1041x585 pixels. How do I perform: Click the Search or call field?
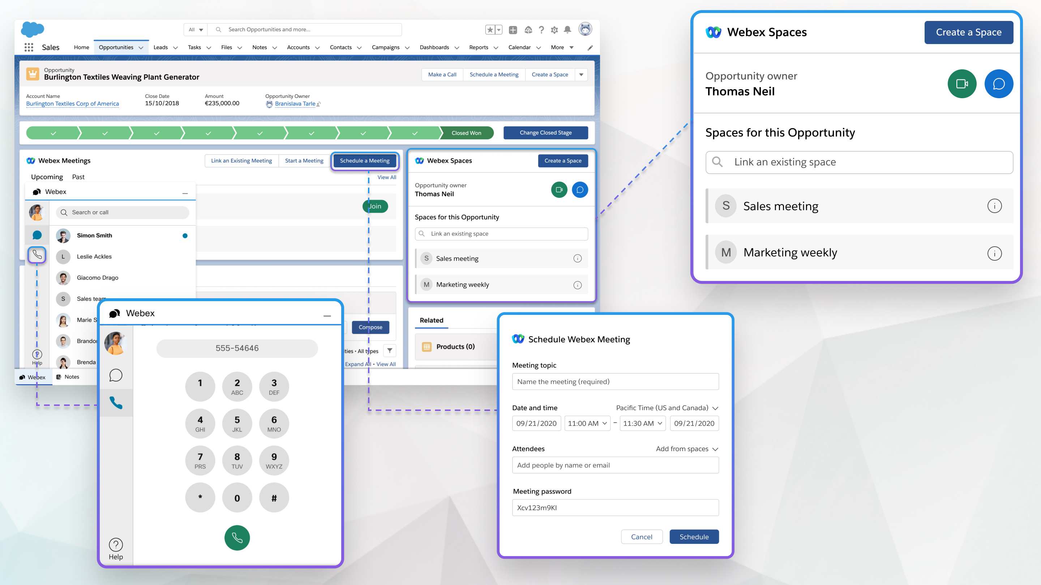(x=123, y=212)
